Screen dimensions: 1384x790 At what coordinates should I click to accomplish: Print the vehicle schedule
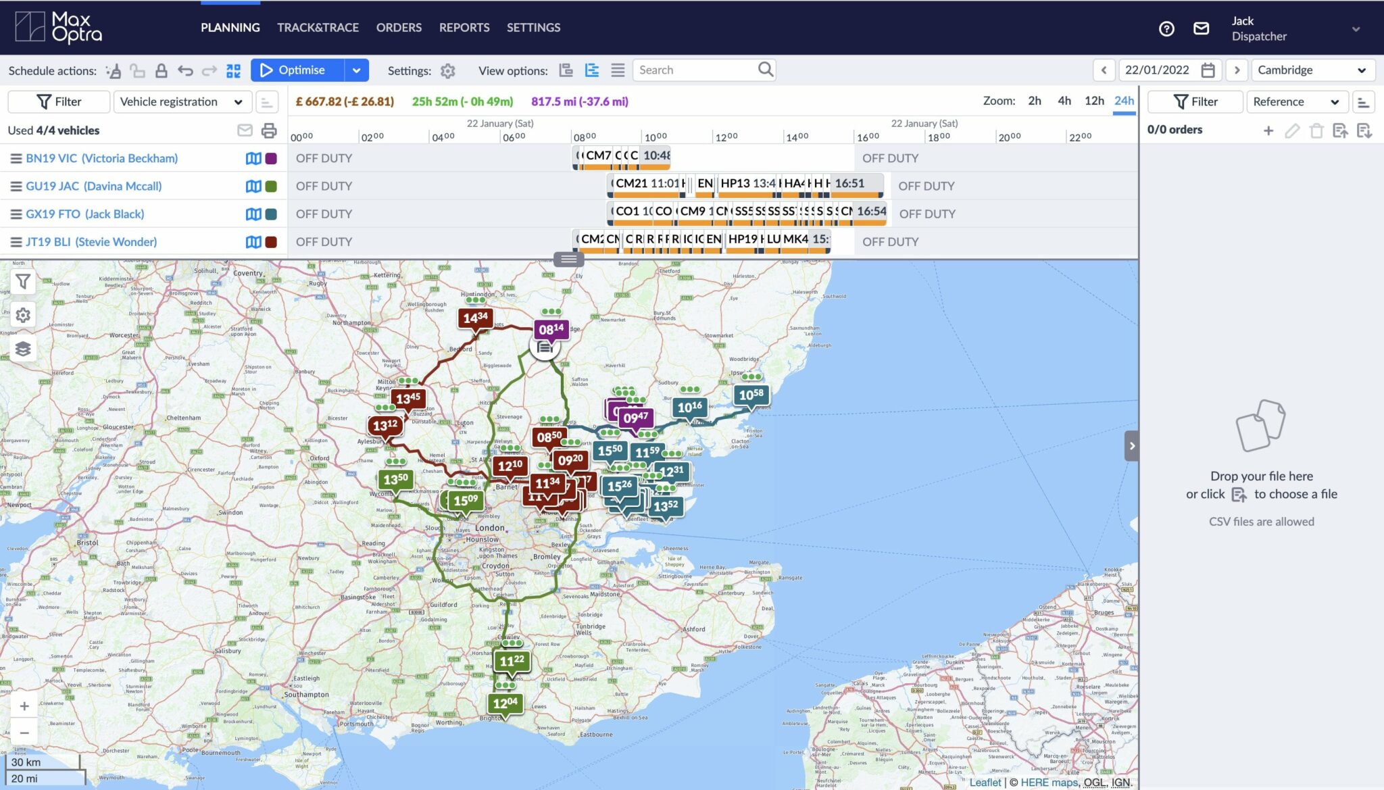pos(269,130)
